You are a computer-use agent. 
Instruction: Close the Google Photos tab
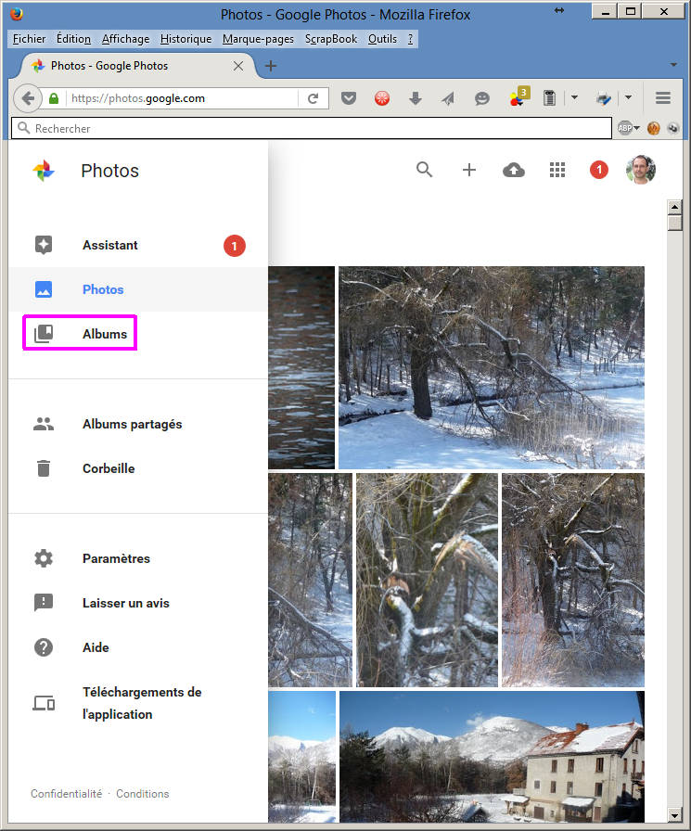[x=238, y=66]
